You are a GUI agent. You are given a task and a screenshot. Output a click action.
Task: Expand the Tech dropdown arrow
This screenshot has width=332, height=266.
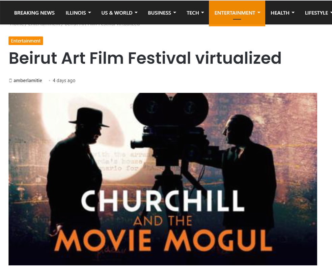point(203,13)
